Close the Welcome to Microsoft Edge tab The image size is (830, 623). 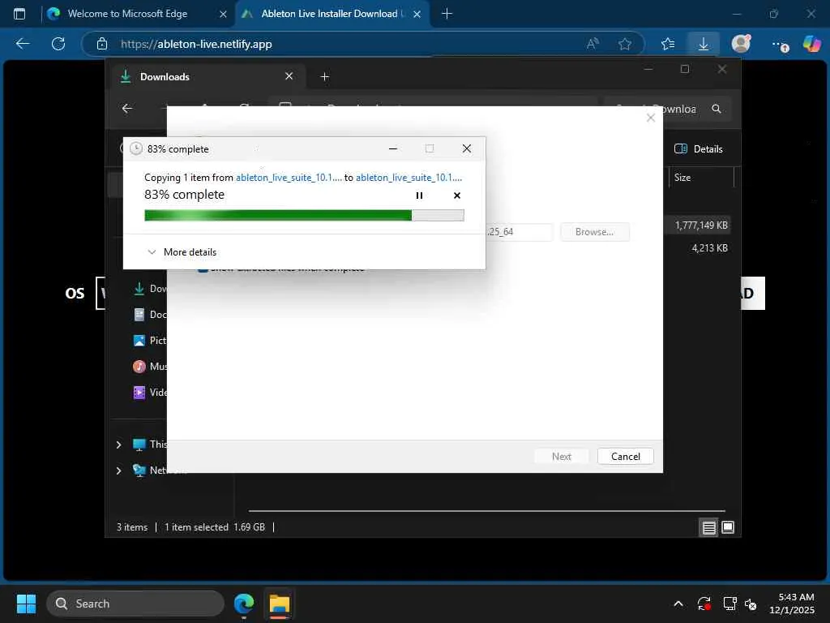[x=223, y=15]
